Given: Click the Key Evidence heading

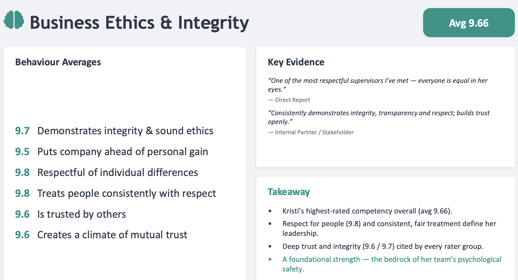Looking at the screenshot, I should 296,62.
